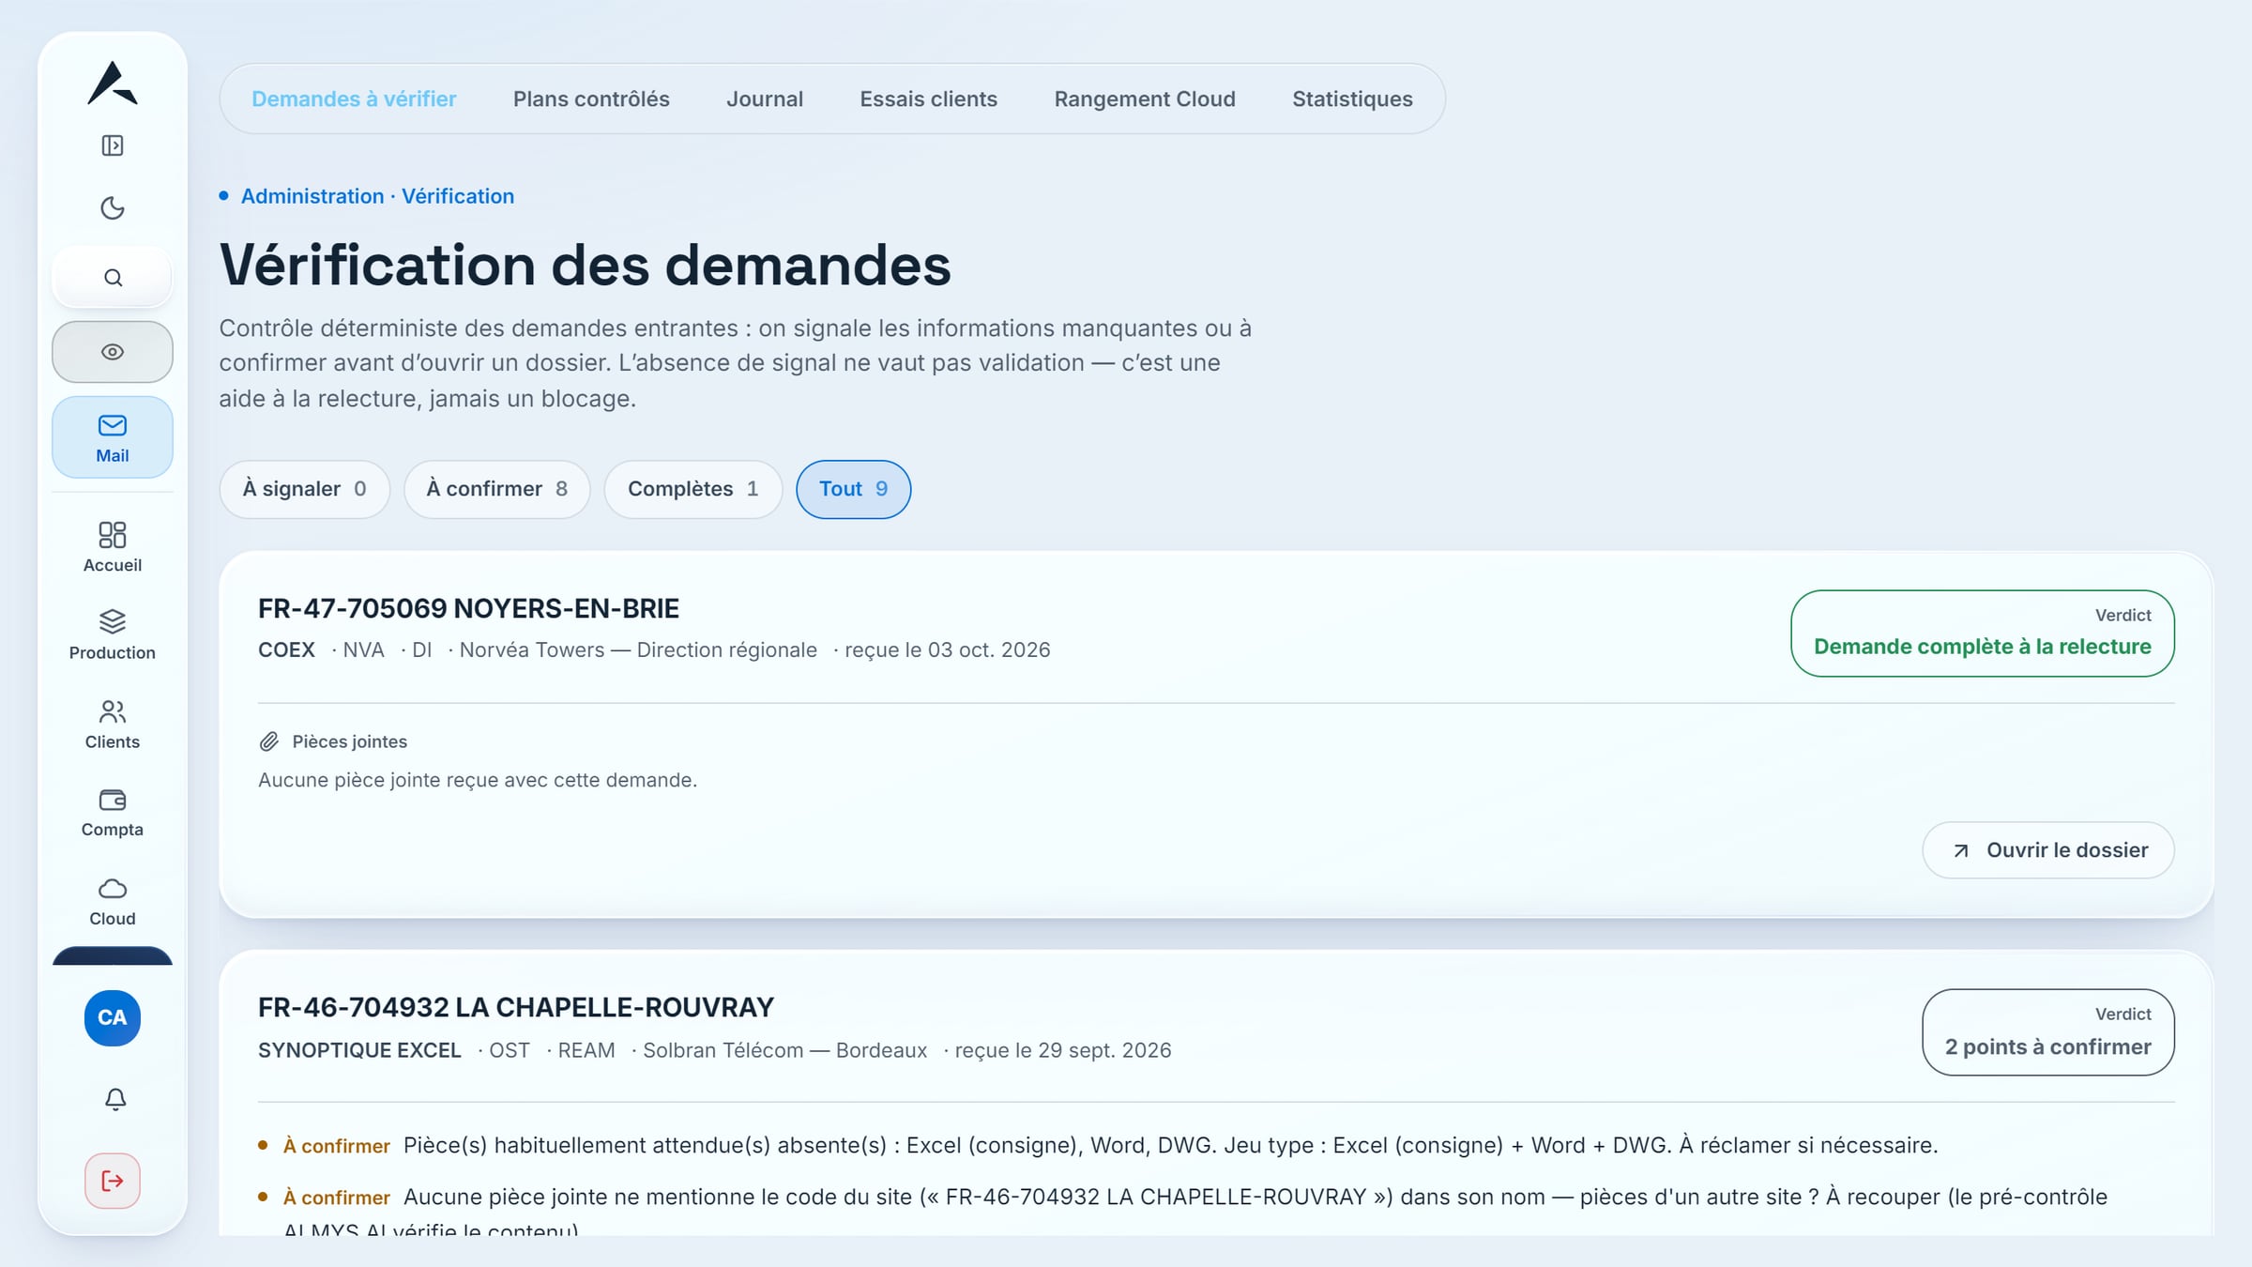This screenshot has width=2252, height=1267.
Task: Select the Tout filter chip
Action: 853,489
